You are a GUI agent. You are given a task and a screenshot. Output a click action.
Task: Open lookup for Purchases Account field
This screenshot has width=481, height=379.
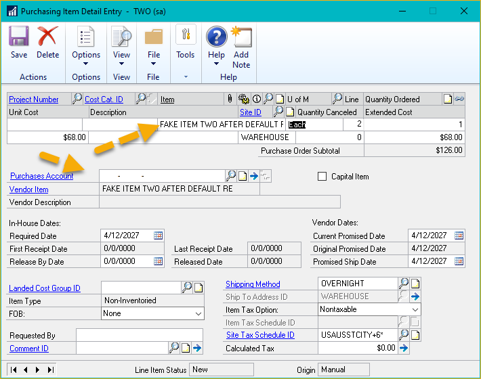point(232,176)
